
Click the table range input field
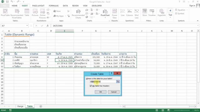[x=103, y=82]
